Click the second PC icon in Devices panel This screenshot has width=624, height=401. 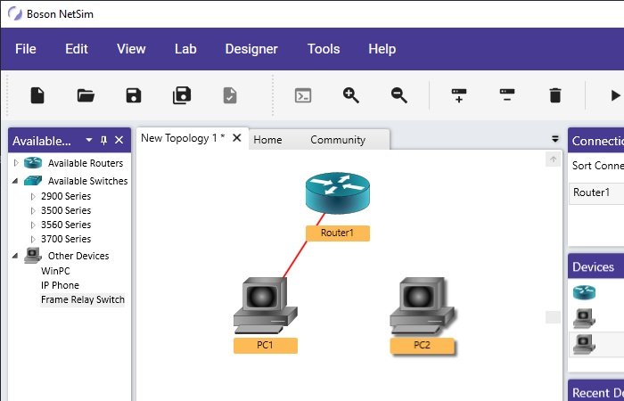pyautogui.click(x=584, y=344)
